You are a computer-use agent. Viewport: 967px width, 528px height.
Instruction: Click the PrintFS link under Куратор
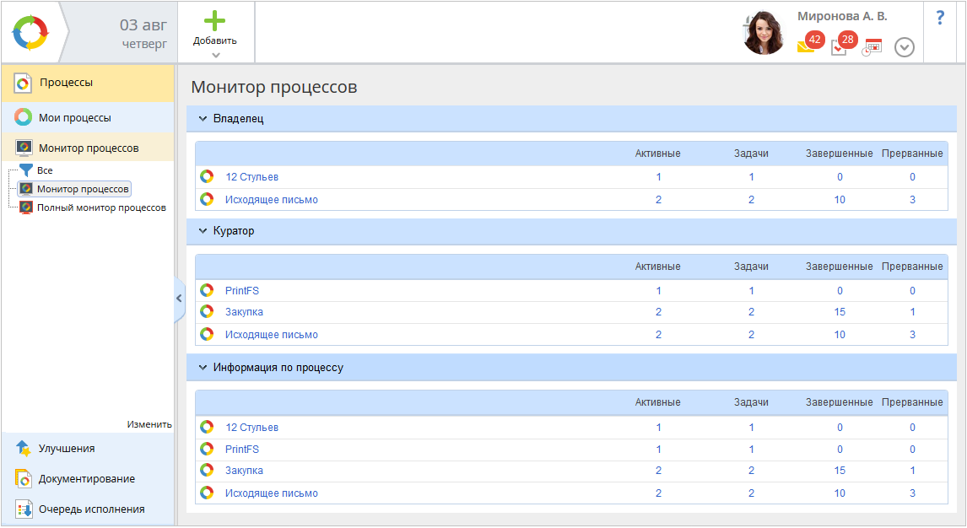[x=241, y=291]
